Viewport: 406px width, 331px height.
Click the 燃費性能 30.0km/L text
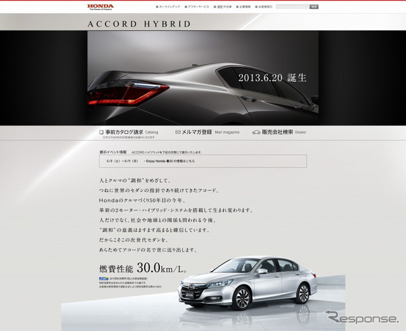[143, 268]
